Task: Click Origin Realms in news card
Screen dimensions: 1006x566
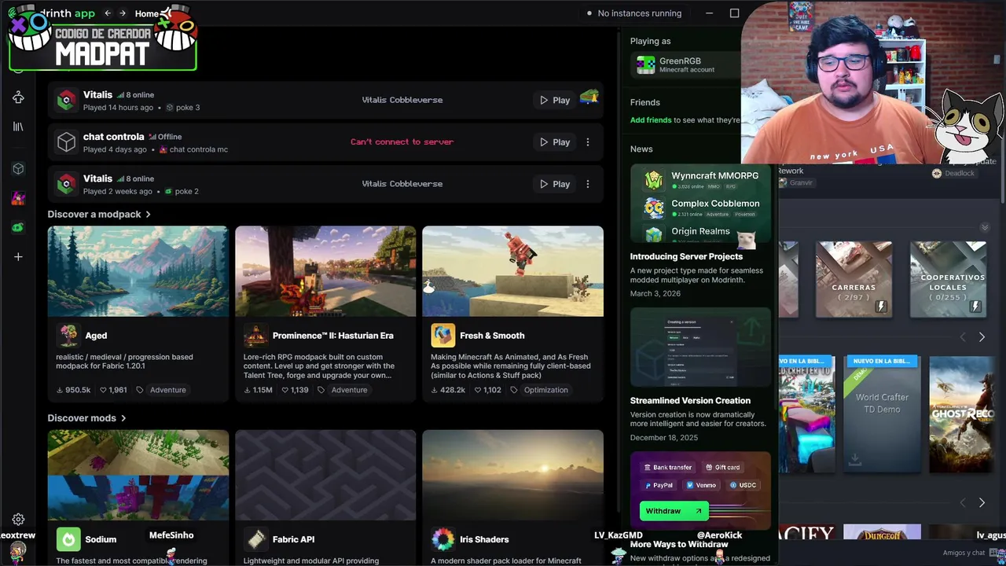Action: [700, 231]
